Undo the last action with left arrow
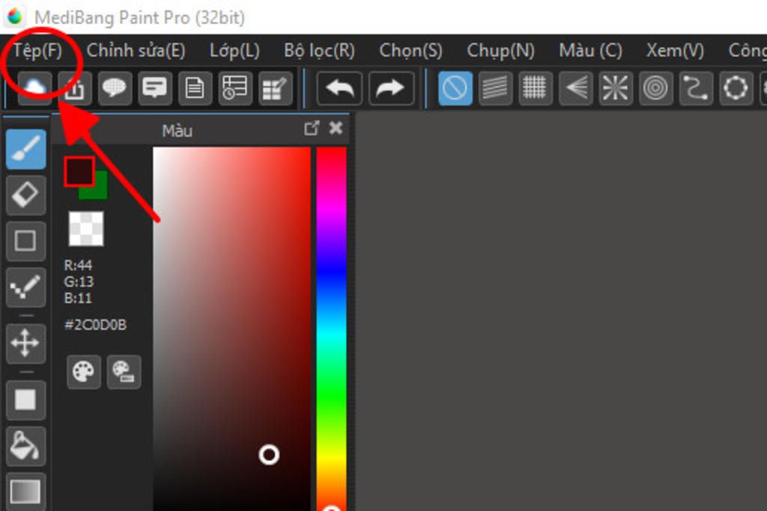 point(339,88)
